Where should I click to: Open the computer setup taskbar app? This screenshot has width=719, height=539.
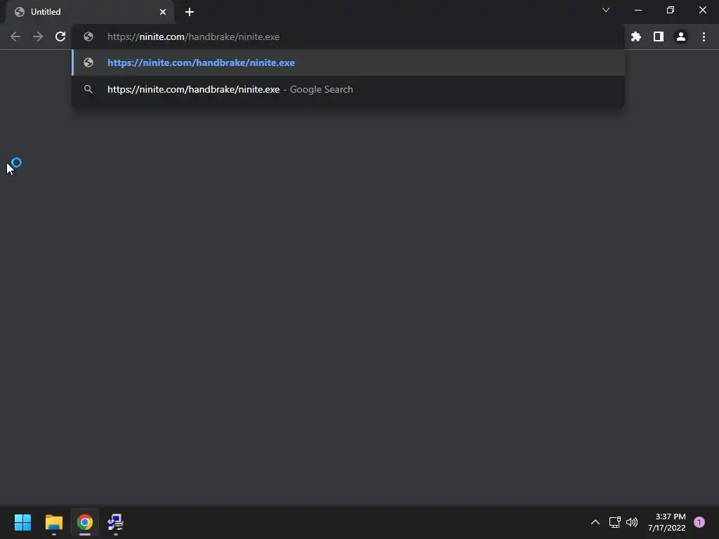116,522
